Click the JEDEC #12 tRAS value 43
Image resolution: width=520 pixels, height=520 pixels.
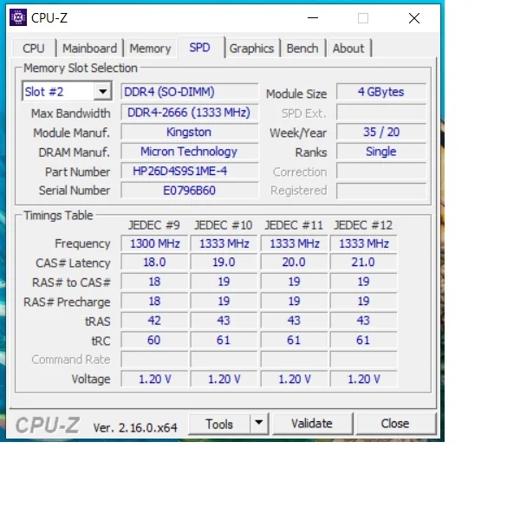coord(363,321)
